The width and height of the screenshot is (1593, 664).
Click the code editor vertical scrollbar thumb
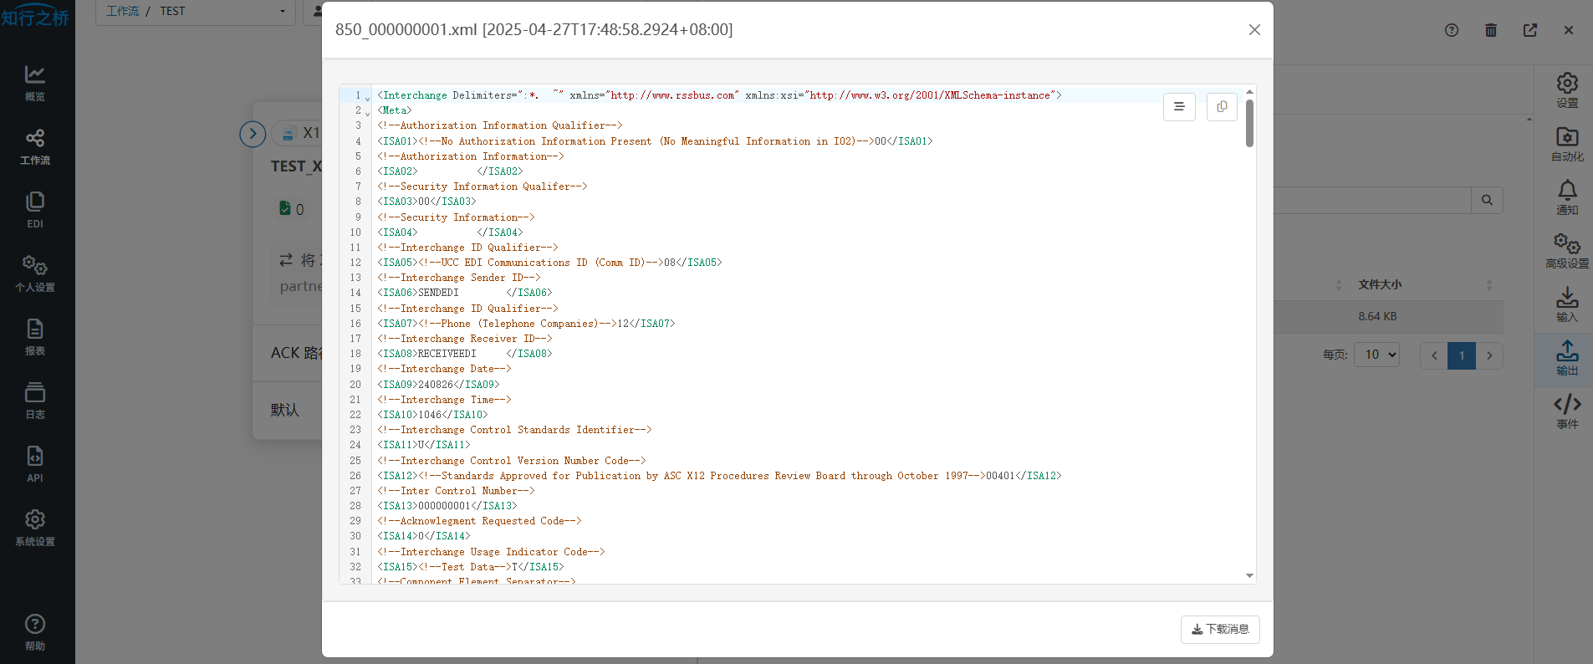[1249, 123]
